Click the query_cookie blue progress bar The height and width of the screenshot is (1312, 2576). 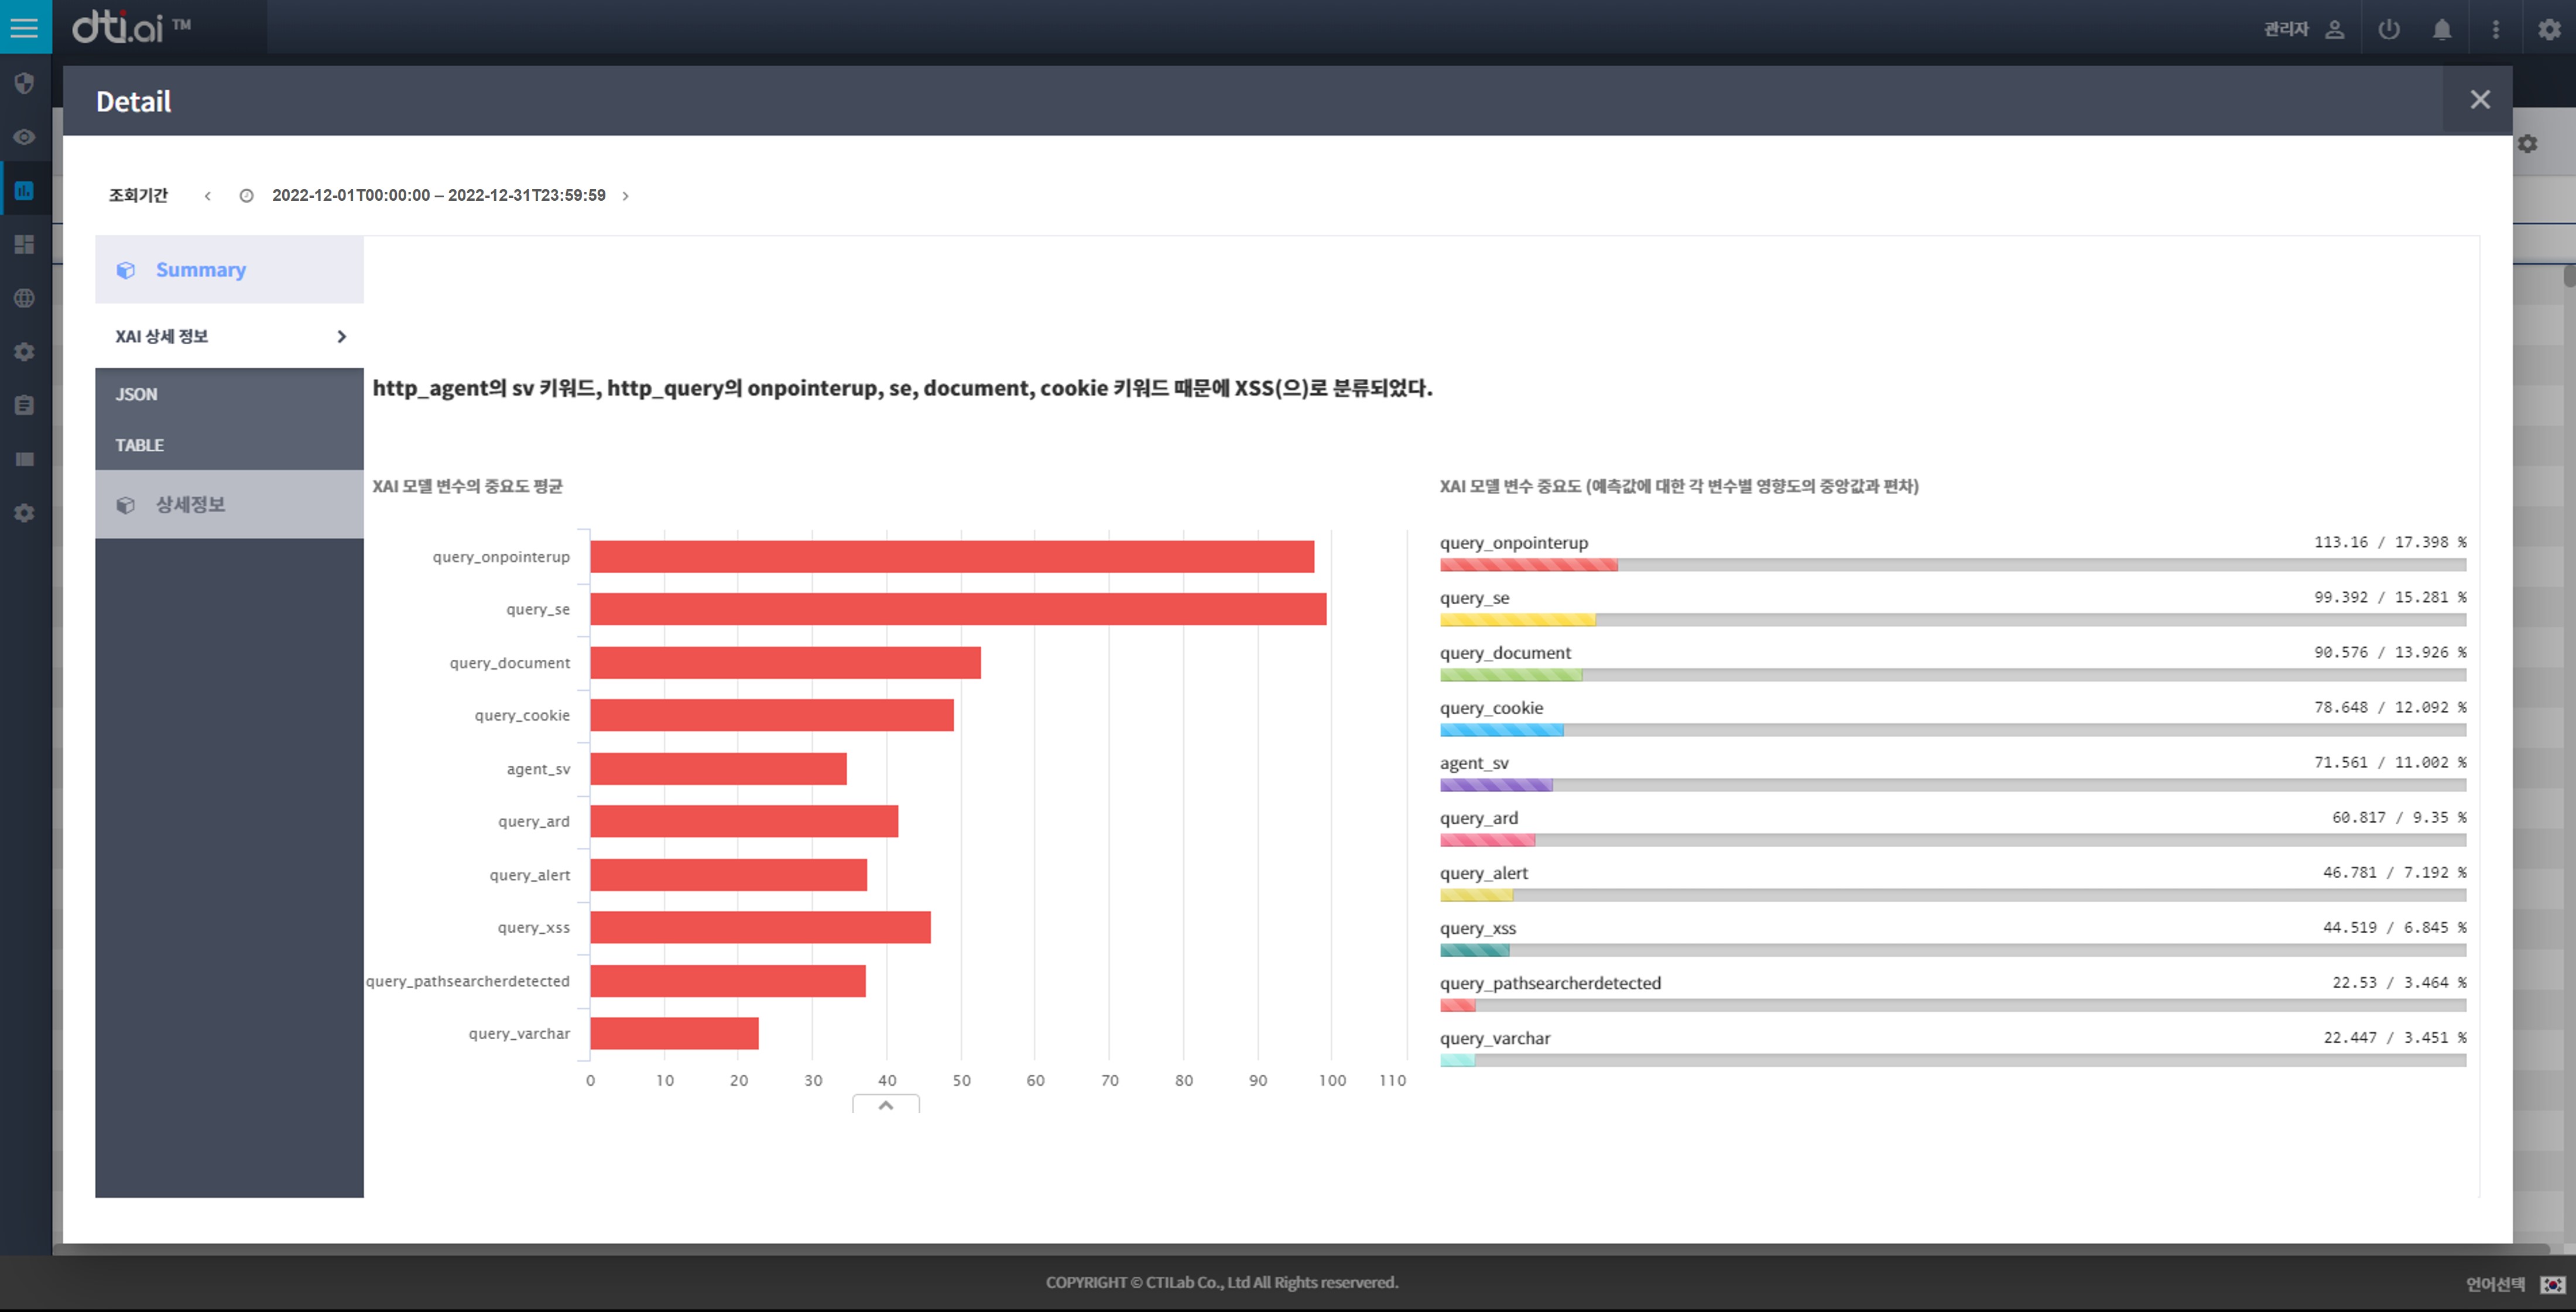click(x=1501, y=730)
